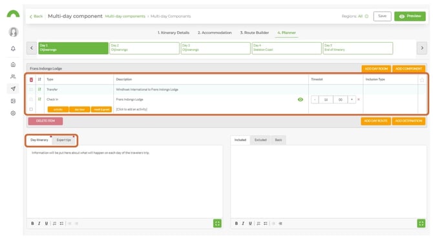Open the home icon in sidebar
433x239 pixels.
coord(13,65)
